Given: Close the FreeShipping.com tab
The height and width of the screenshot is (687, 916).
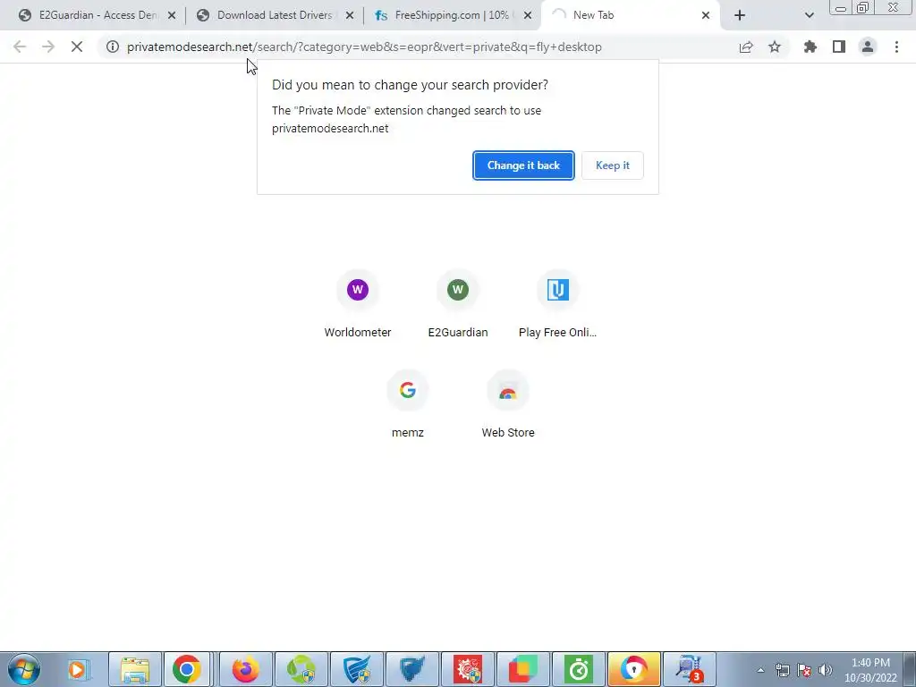Looking at the screenshot, I should point(528,16).
